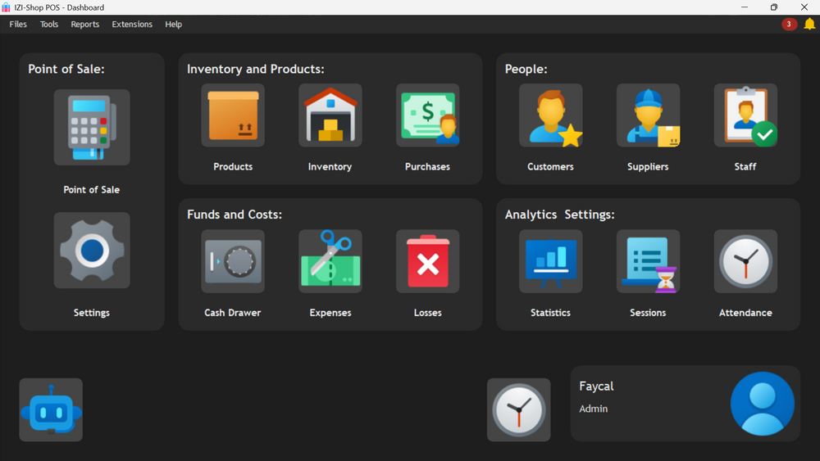Image resolution: width=820 pixels, height=461 pixels.
Task: Open the Inventory warehouse icon
Action: click(330, 115)
